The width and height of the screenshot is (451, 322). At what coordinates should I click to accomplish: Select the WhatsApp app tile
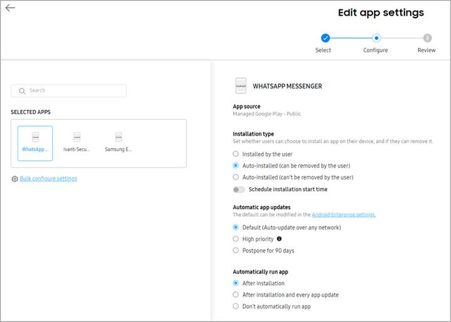(35, 143)
